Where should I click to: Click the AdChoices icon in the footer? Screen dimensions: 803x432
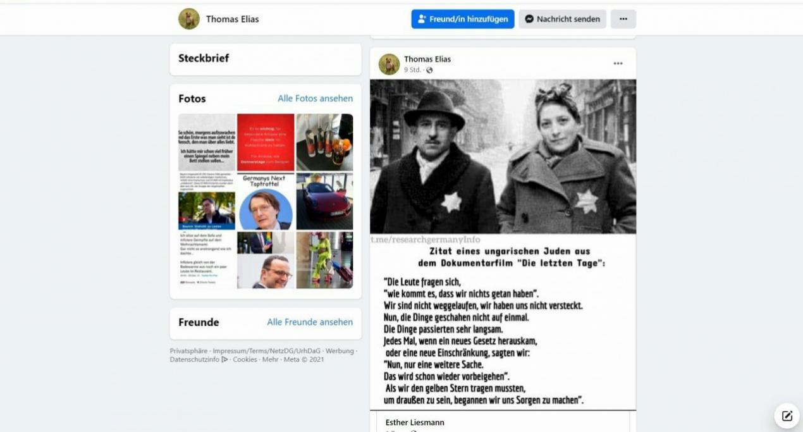point(224,359)
